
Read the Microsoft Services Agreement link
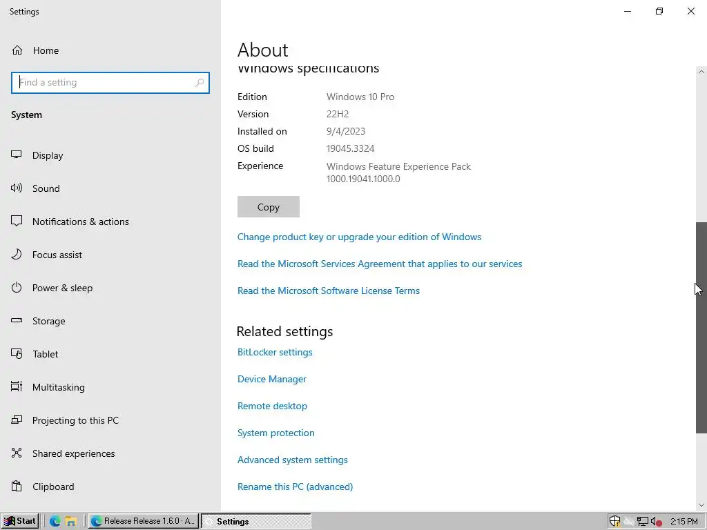(x=380, y=264)
